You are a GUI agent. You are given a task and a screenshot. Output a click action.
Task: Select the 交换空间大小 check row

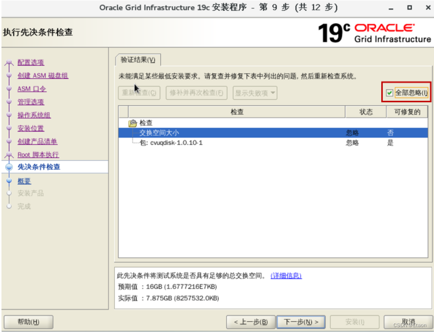(x=273, y=133)
